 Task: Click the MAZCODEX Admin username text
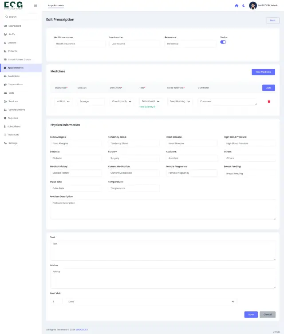coord(268,5)
